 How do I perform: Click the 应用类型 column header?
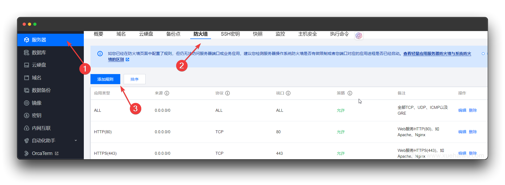coord(102,93)
